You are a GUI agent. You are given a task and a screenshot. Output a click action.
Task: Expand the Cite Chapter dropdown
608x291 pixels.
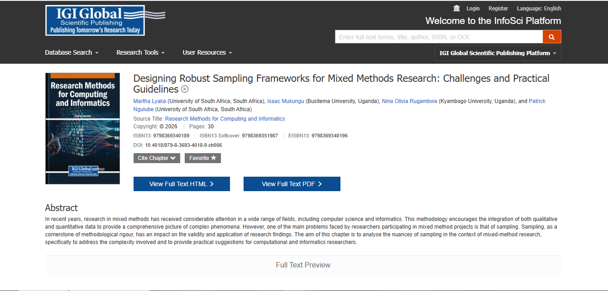tap(157, 158)
